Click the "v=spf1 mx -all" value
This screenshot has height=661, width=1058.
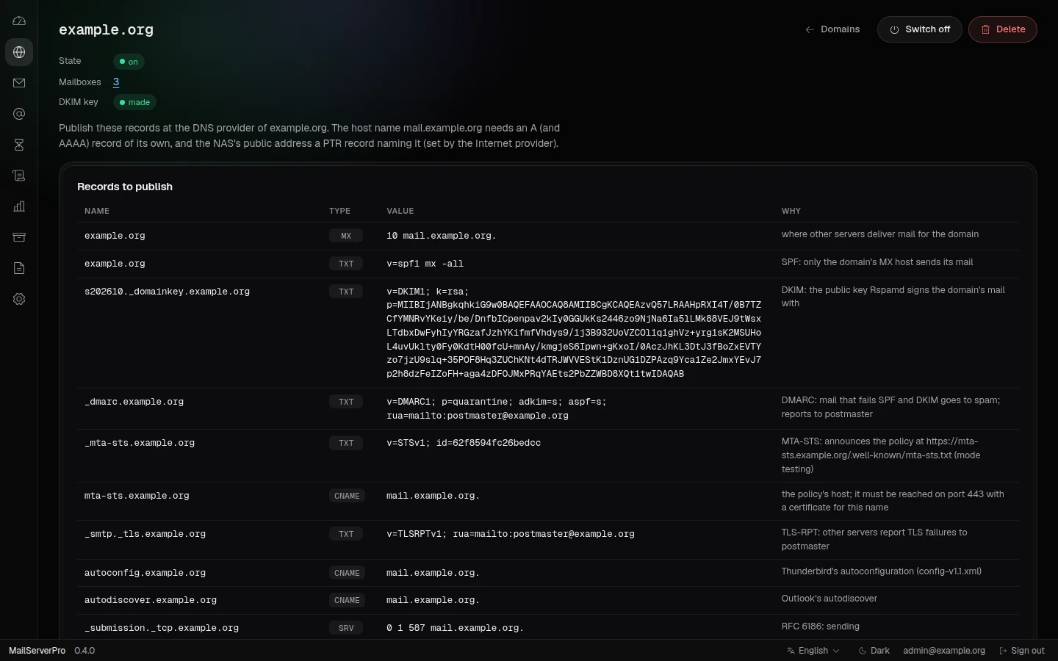pyautogui.click(x=425, y=264)
